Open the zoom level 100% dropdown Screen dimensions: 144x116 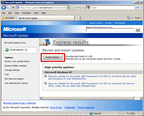click(138, 113)
